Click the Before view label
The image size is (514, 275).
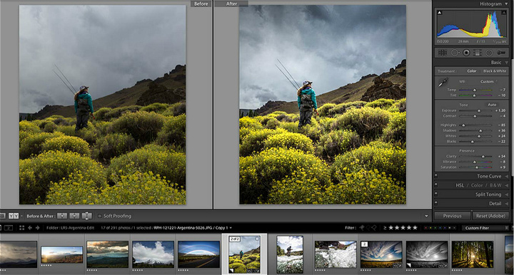coord(201,4)
